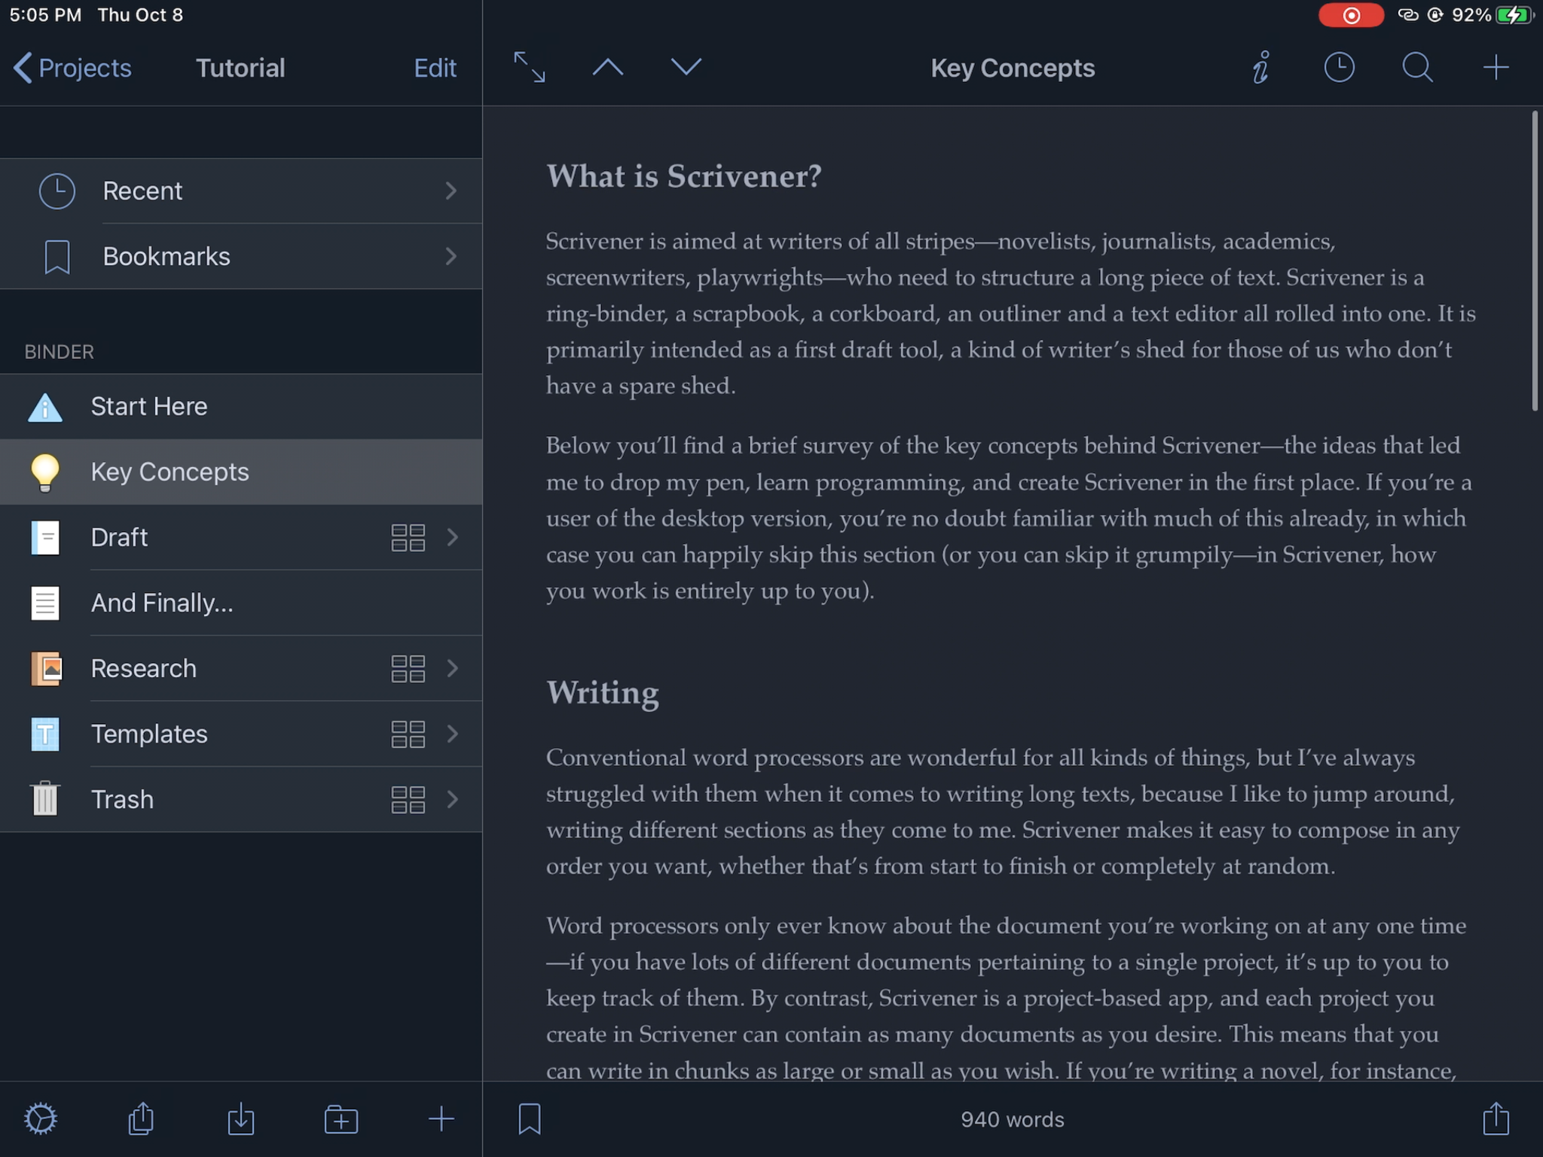Bookmark the current document

coord(528,1119)
